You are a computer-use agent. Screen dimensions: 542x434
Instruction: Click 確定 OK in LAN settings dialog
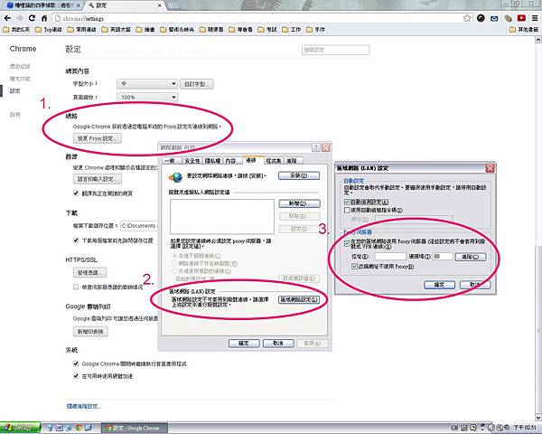pyautogui.click(x=439, y=285)
